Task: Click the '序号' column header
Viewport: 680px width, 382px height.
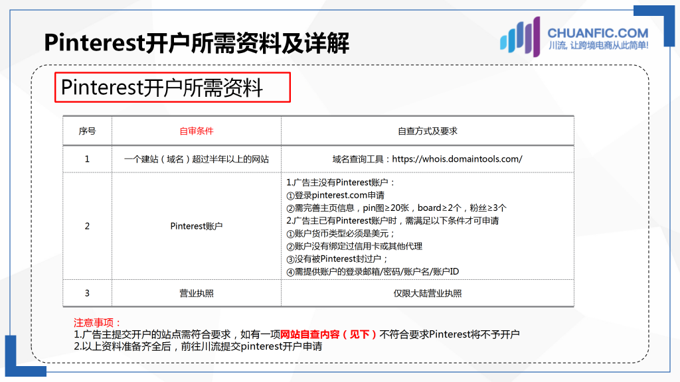Action: [87, 131]
